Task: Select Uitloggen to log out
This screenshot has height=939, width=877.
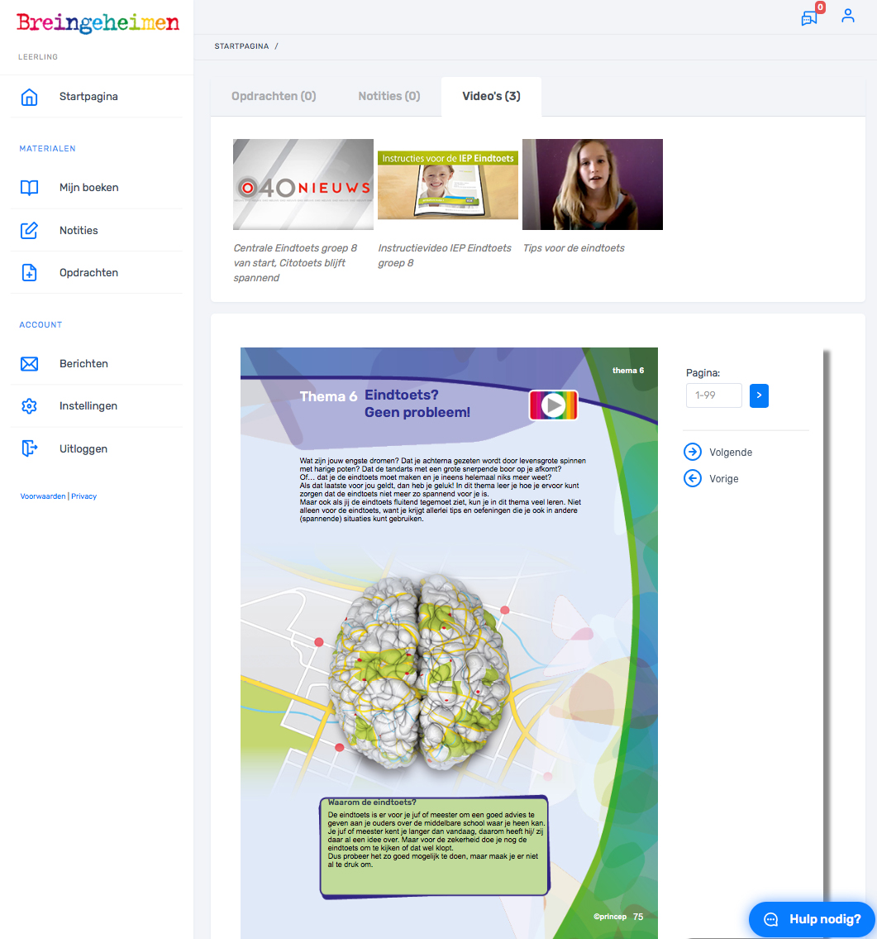Action: point(83,449)
